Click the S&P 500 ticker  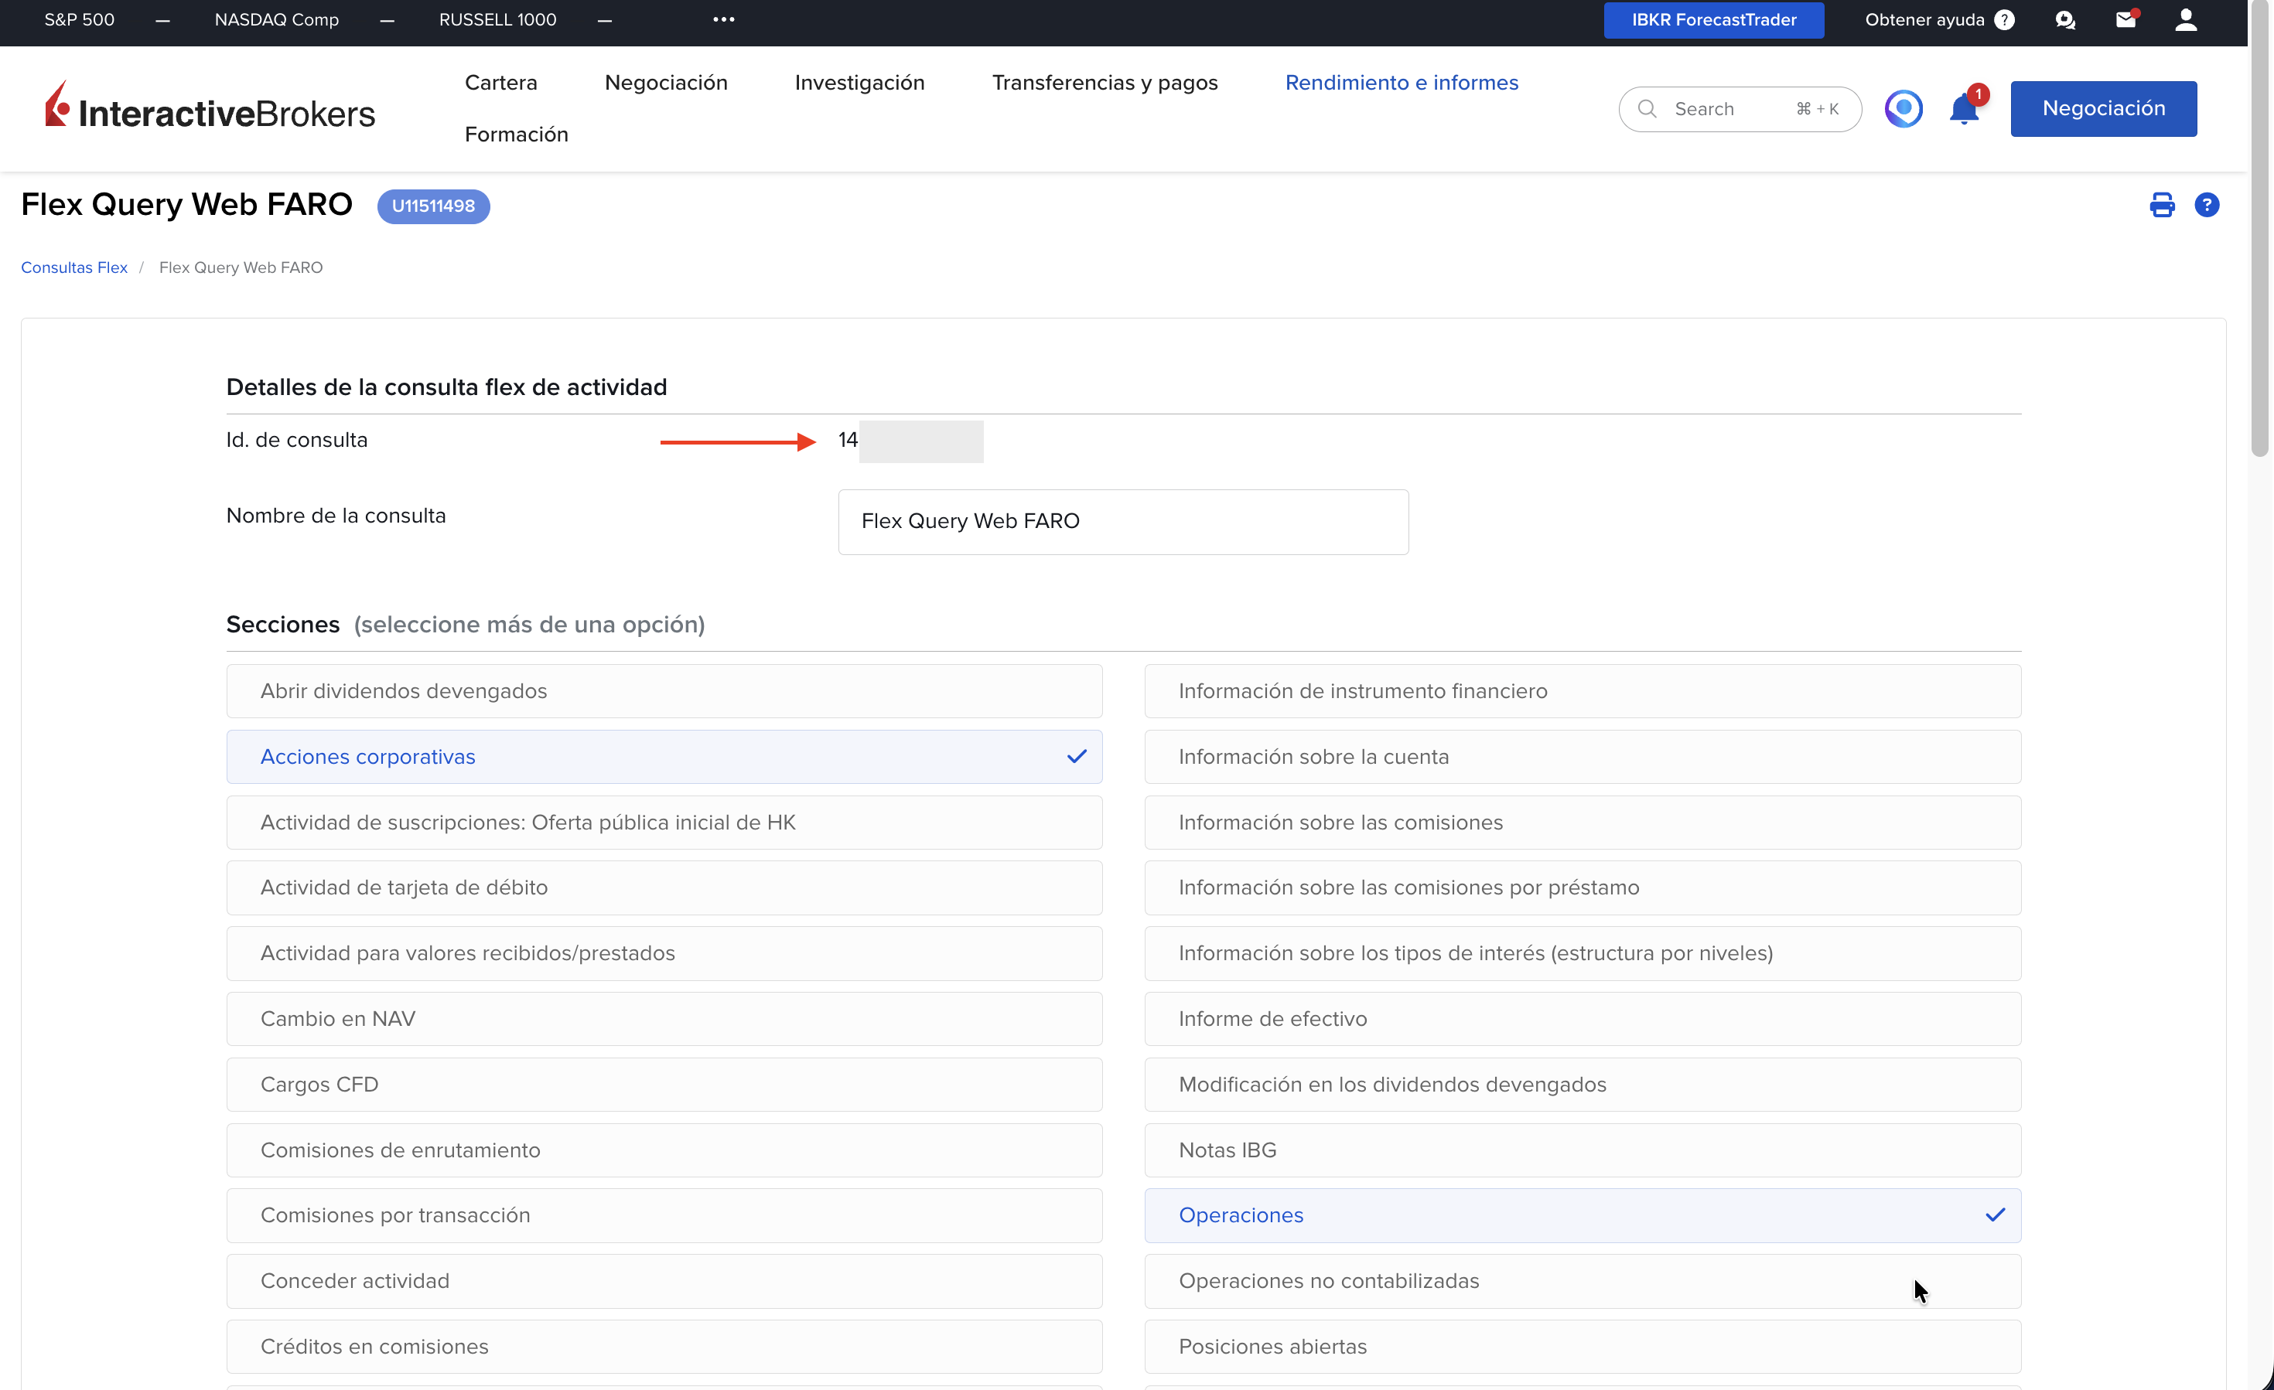[x=80, y=19]
